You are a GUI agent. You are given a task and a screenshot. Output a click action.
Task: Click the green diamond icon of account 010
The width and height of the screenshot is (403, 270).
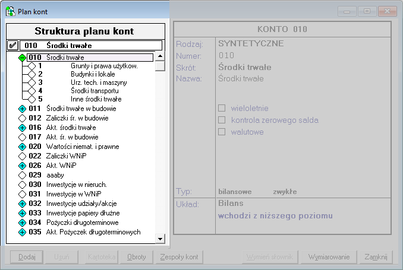click(22, 58)
